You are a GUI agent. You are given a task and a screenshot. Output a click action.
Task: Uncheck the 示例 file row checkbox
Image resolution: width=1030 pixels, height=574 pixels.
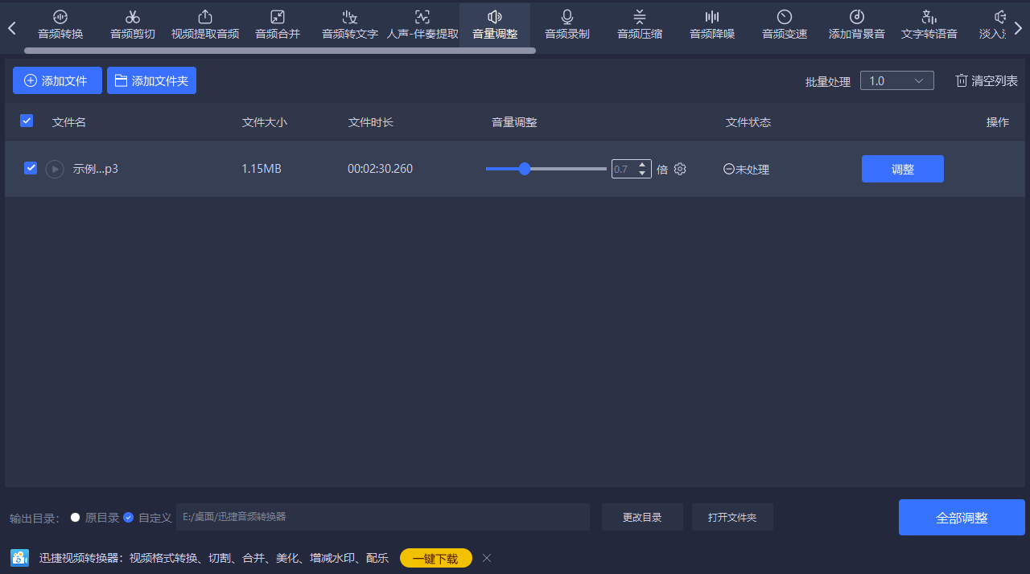[31, 168]
